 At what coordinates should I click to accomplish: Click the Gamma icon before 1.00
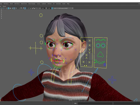coord(46,8)
